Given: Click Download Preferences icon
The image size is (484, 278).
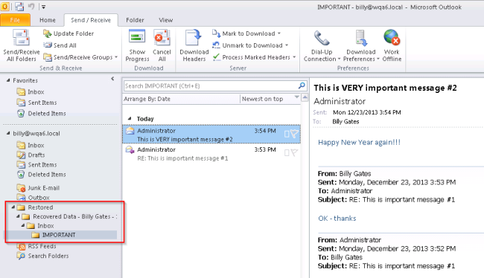Looking at the screenshot, I should [361, 38].
